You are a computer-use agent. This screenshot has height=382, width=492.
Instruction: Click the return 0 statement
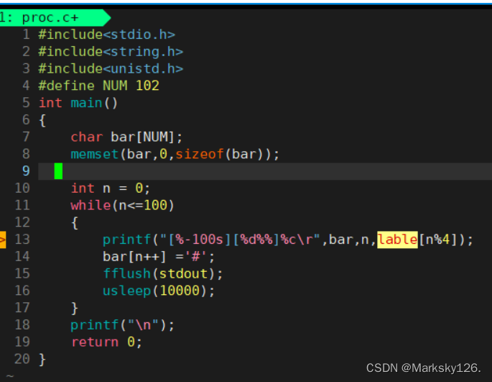107,342
